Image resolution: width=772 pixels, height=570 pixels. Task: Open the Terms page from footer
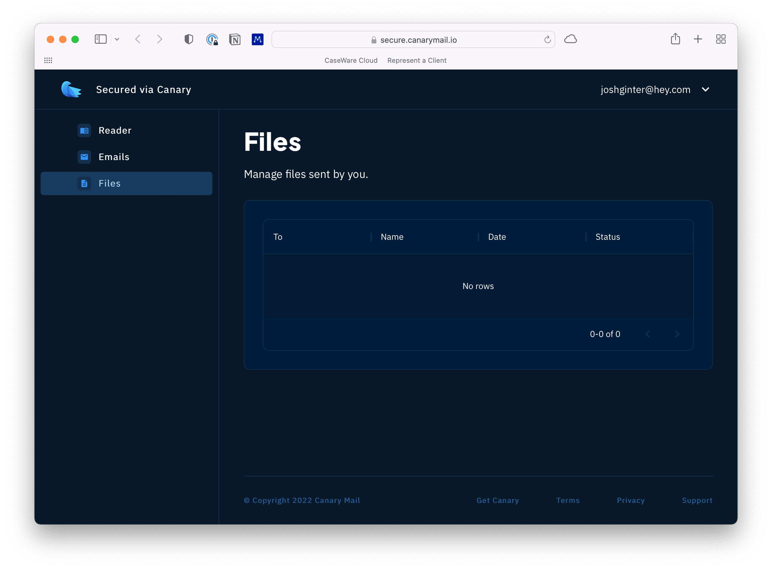tap(566, 500)
